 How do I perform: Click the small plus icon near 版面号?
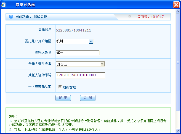click(129, 17)
